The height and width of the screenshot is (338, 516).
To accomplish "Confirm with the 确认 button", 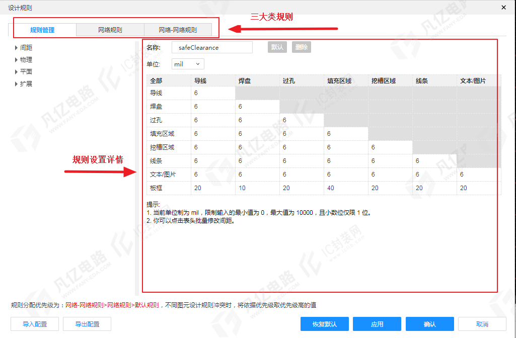I will click(430, 324).
